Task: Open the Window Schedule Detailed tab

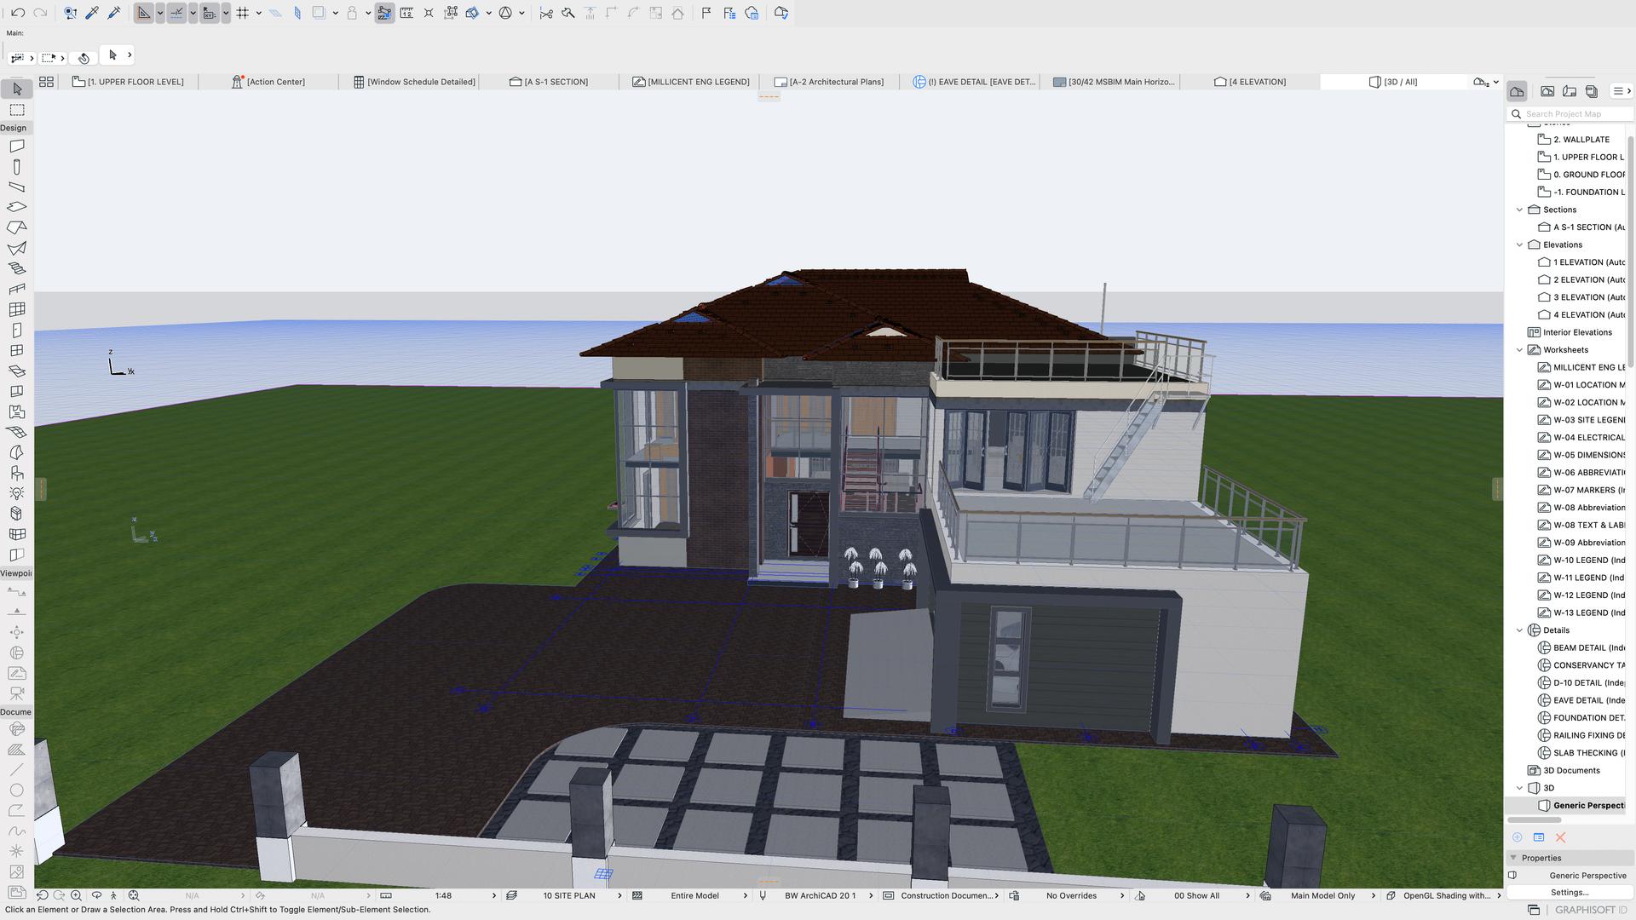Action: 420,82
